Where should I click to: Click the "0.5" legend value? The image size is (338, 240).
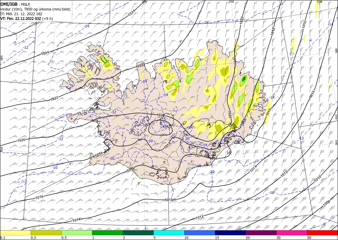click(64, 238)
